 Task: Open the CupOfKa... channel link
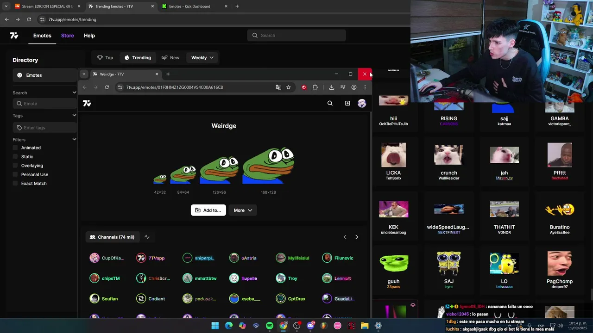107,258
